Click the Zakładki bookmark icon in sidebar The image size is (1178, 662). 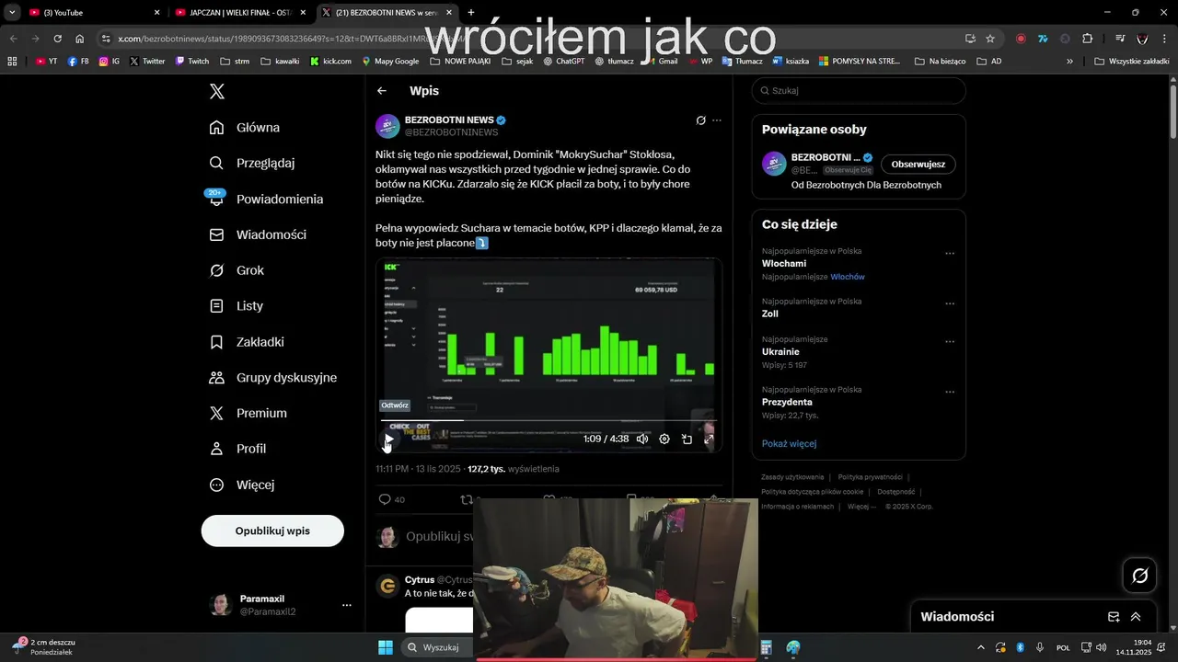216,342
